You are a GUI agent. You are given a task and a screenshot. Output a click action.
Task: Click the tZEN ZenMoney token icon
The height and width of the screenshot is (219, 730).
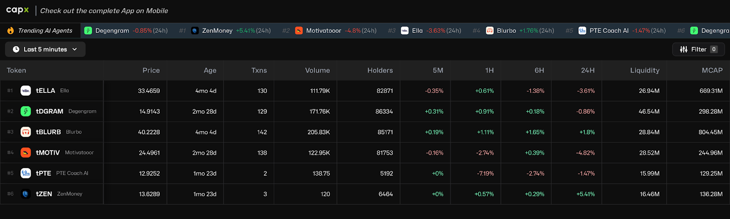click(x=26, y=194)
